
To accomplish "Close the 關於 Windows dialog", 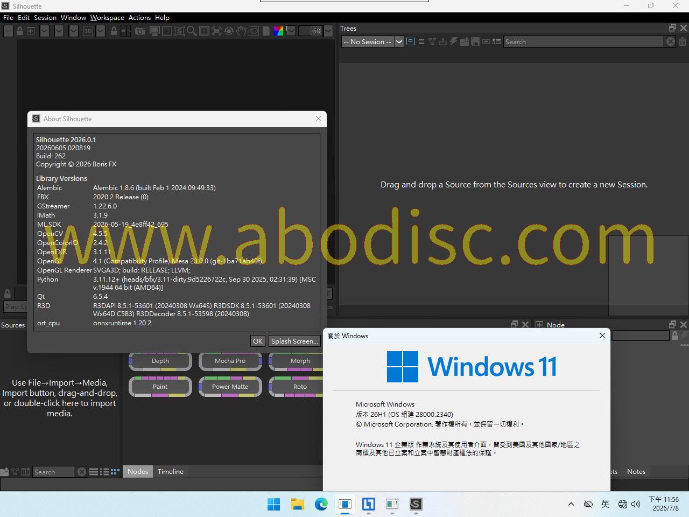I will [602, 336].
